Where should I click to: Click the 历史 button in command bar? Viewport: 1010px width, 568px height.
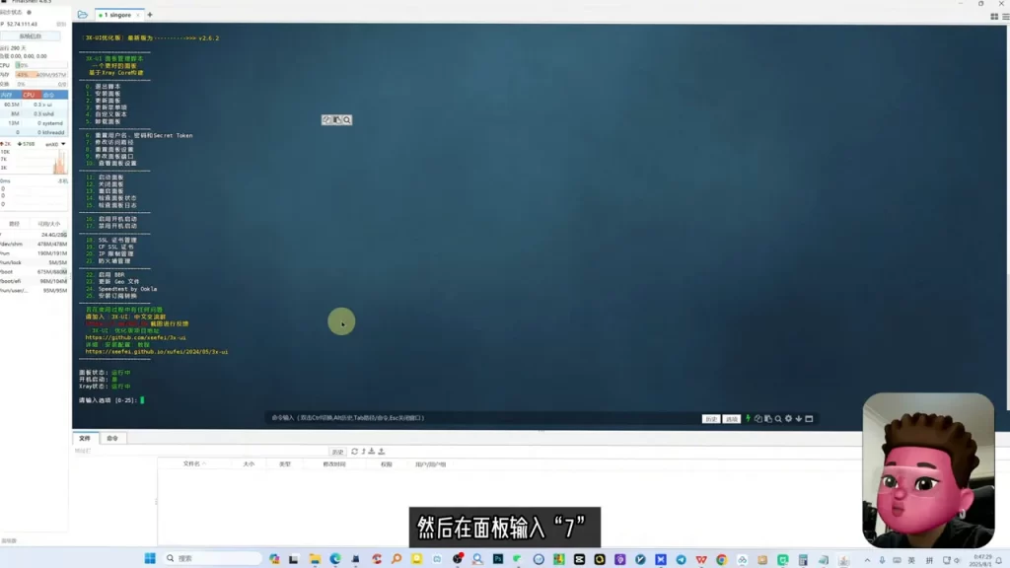710,419
